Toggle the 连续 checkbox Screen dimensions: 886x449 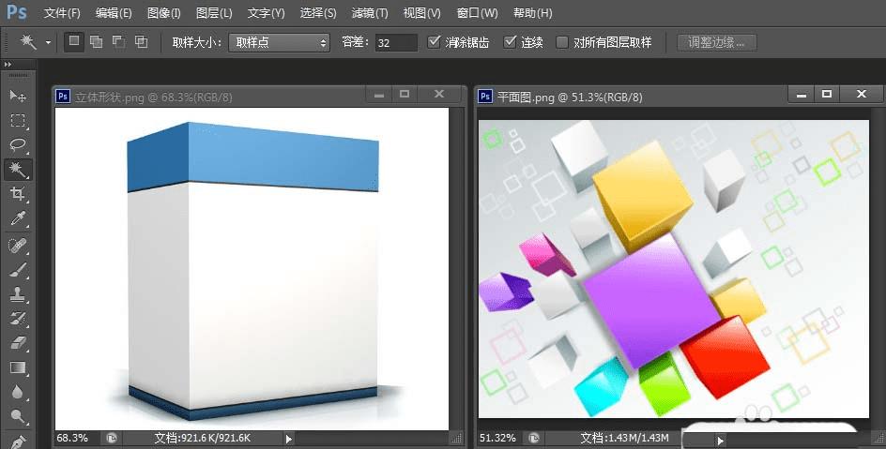510,42
